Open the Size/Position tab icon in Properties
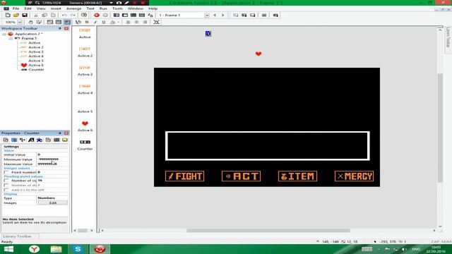452x254 pixels. click(x=23, y=140)
